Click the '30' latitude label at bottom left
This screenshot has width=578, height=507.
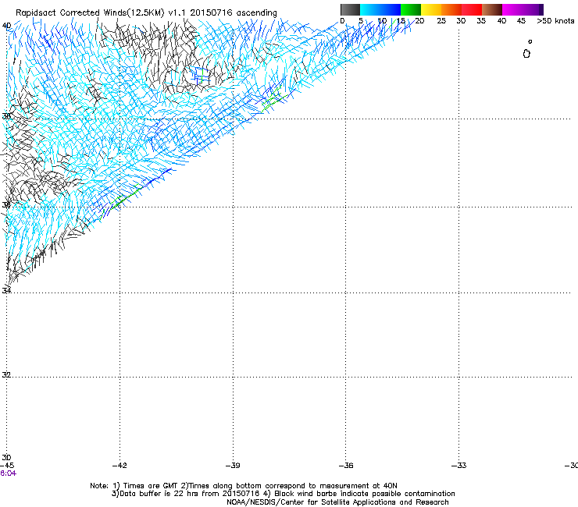click(6, 458)
